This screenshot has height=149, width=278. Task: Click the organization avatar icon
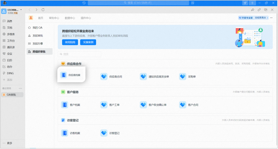click(x=4, y=11)
